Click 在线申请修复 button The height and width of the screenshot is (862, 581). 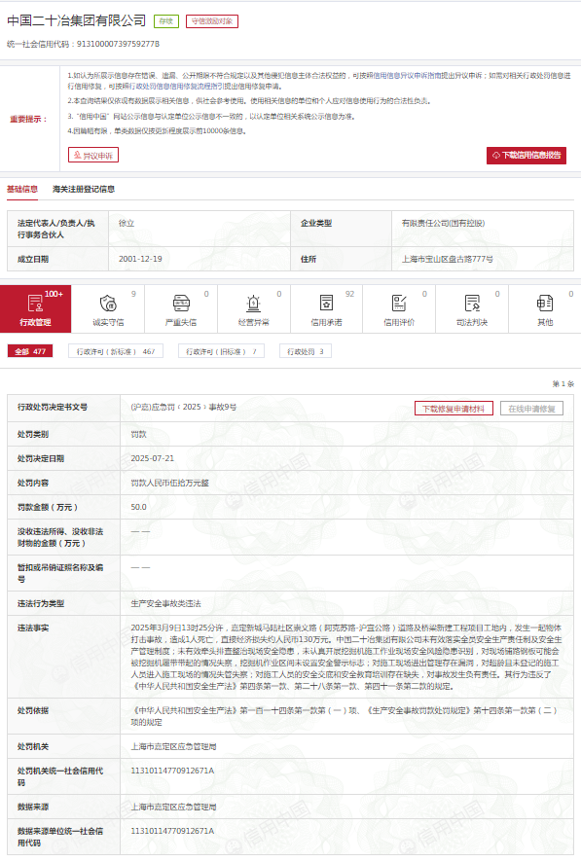pos(531,409)
